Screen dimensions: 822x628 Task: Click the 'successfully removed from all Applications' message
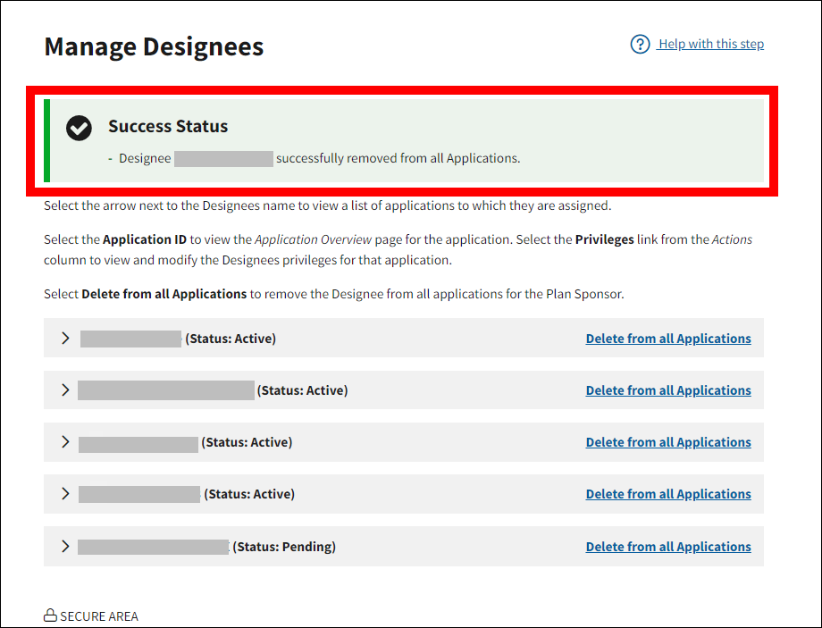click(x=398, y=158)
